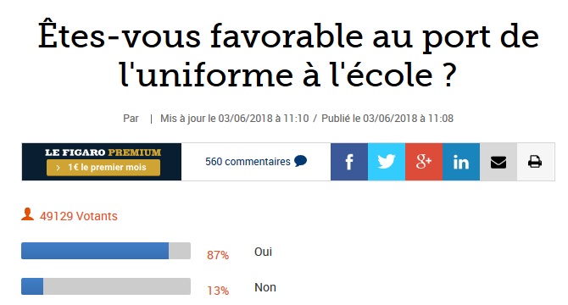Send the article by email envelope icon

[x=498, y=162]
